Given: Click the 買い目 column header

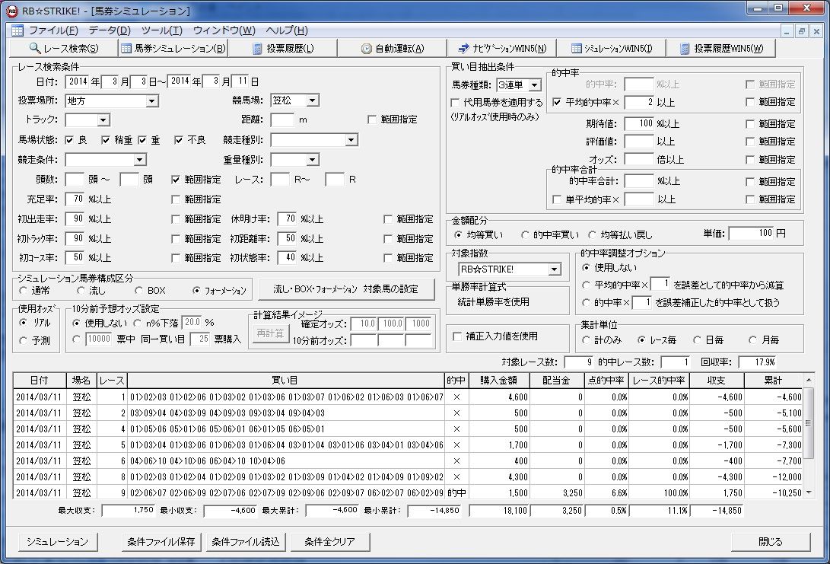Looking at the screenshot, I should (x=285, y=381).
